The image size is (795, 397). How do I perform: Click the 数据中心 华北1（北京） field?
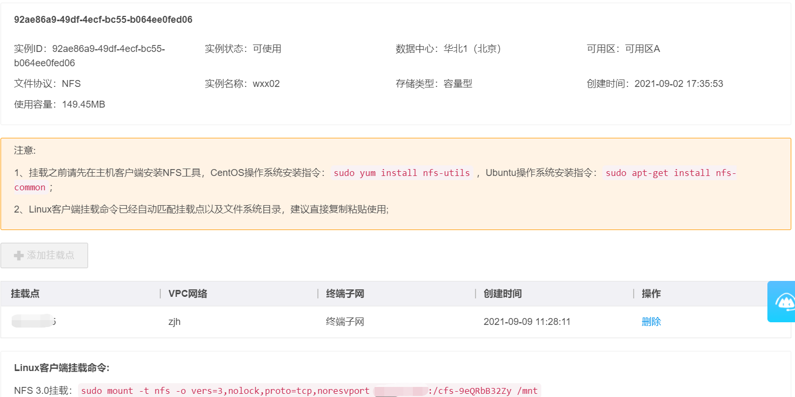coord(448,49)
